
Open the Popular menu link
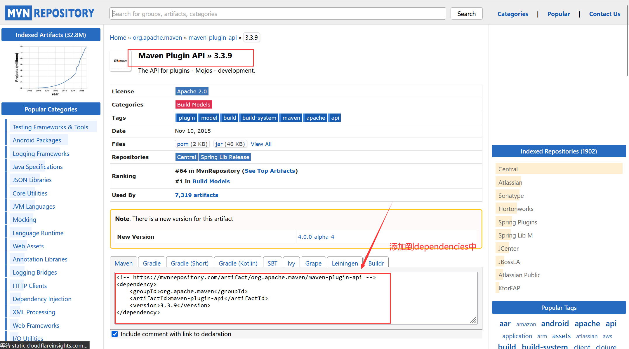click(558, 14)
